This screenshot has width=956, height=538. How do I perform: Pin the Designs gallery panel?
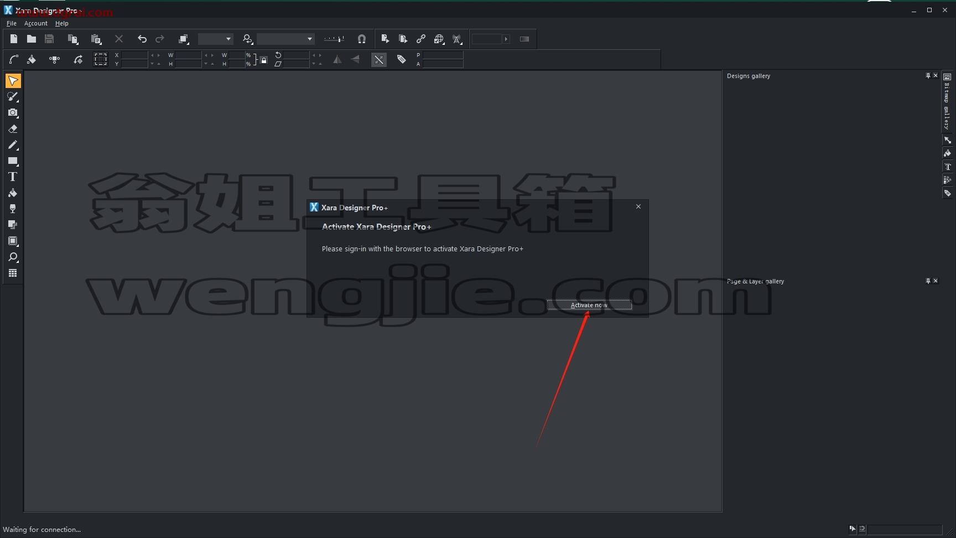(x=928, y=76)
